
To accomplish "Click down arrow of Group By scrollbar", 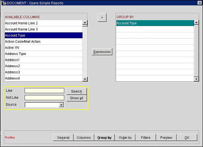I will tap(196, 79).
